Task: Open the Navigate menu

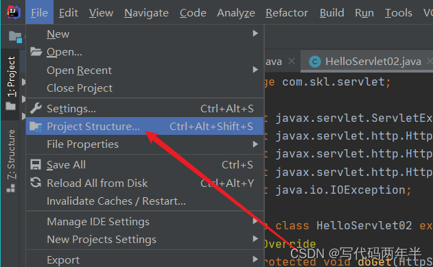Action: click(146, 13)
